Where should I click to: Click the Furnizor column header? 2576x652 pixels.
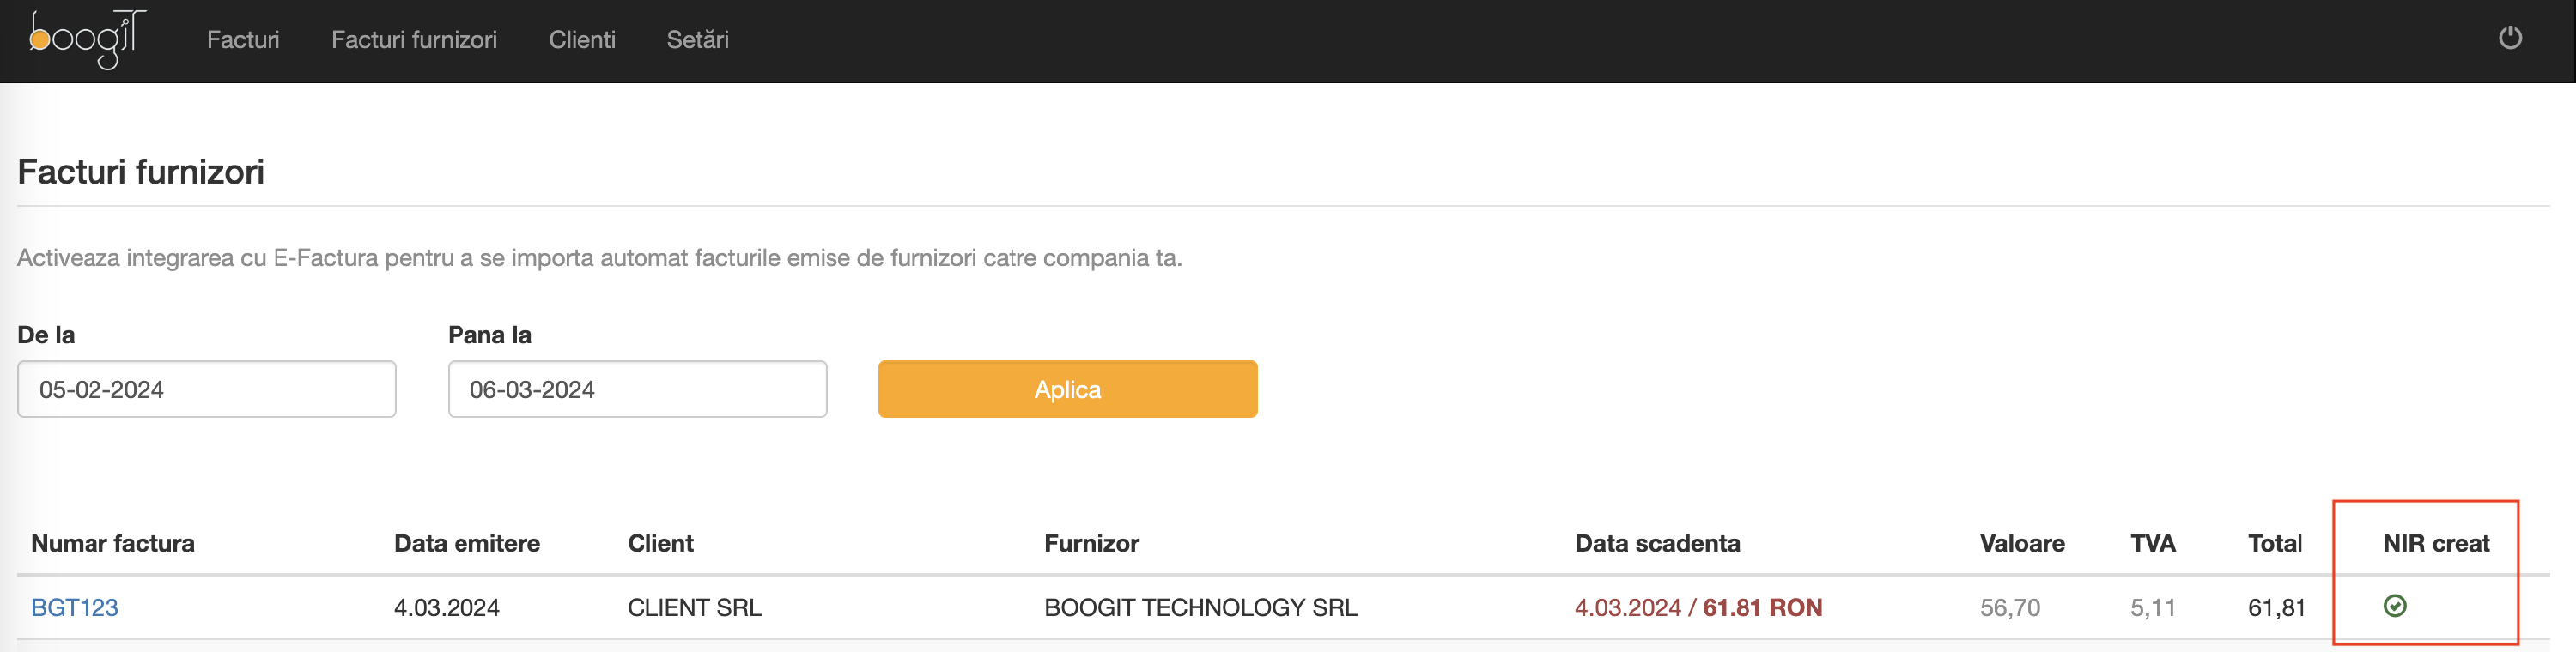point(1092,543)
